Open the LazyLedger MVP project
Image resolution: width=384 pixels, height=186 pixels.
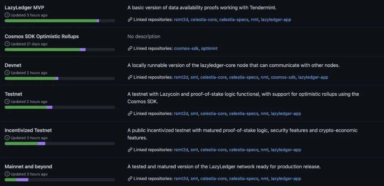[24, 8]
